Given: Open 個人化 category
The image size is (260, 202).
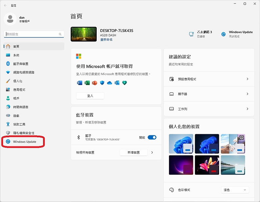Looking at the screenshot, I should 34,81.
